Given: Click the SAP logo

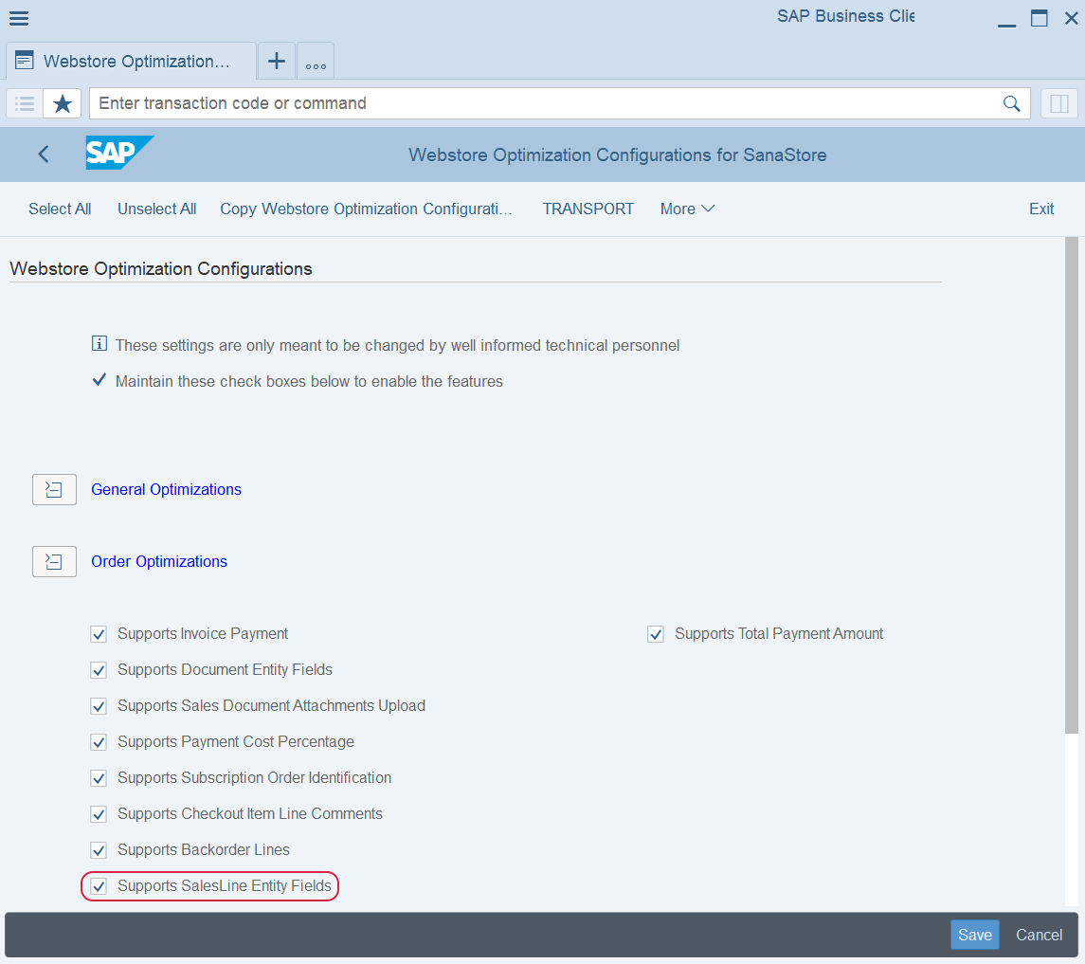Looking at the screenshot, I should tap(118, 154).
